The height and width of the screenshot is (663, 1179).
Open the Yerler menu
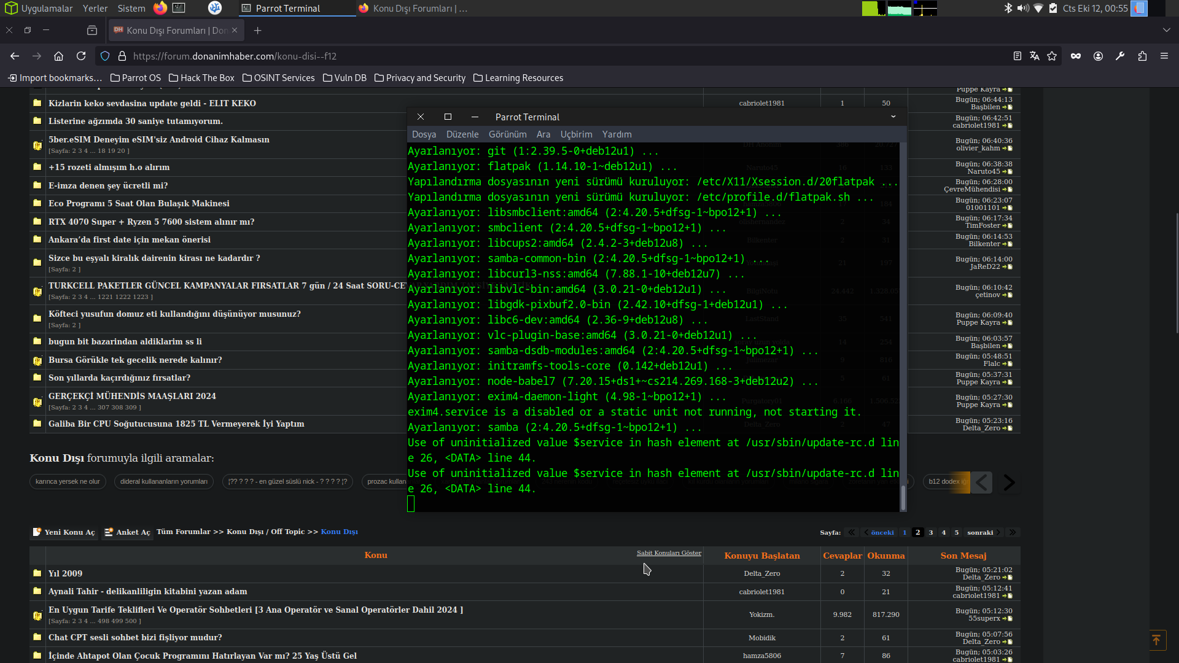[x=95, y=8]
